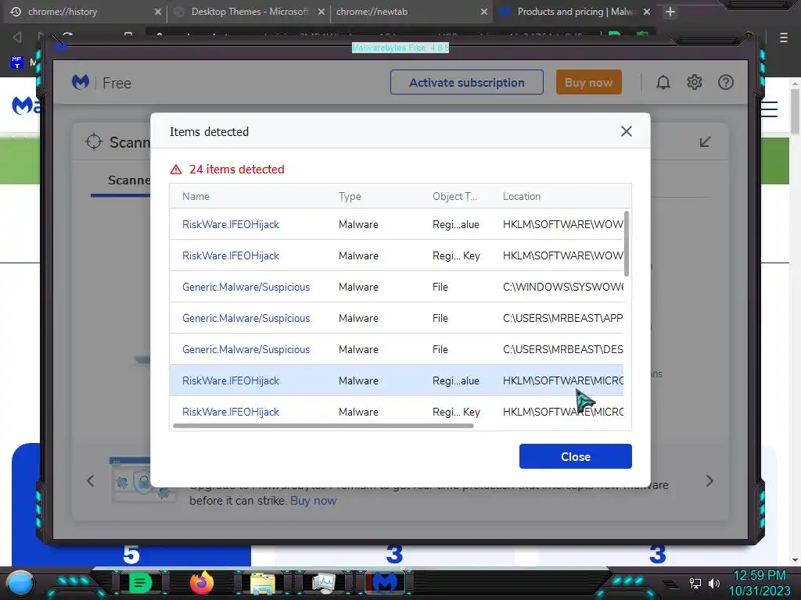The image size is (801, 600).
Task: Open Malwarebytes settings gear
Action: pyautogui.click(x=695, y=82)
